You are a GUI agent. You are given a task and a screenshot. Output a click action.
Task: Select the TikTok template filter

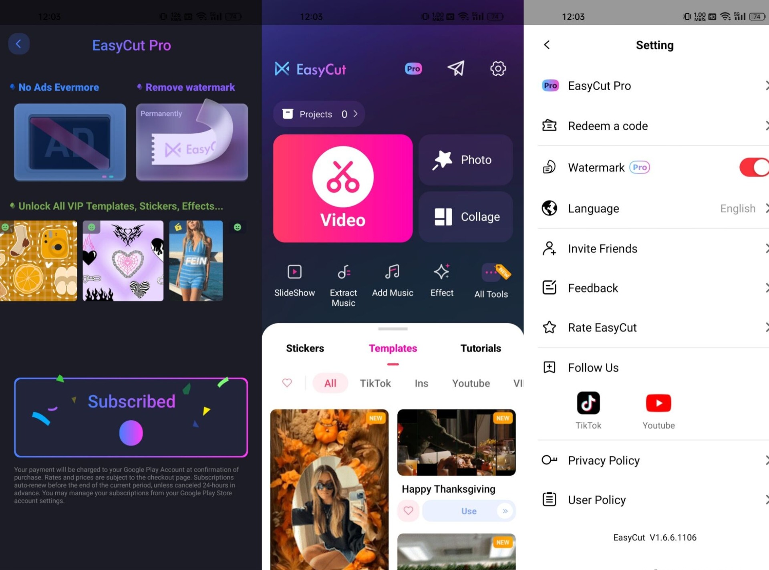(375, 383)
